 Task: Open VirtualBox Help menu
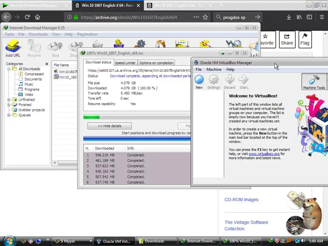coord(230,70)
